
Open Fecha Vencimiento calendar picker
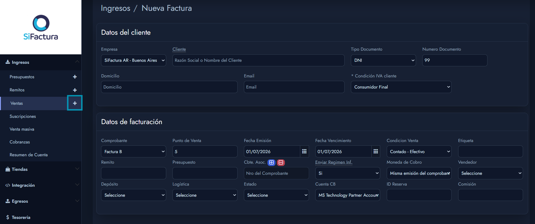click(x=376, y=151)
